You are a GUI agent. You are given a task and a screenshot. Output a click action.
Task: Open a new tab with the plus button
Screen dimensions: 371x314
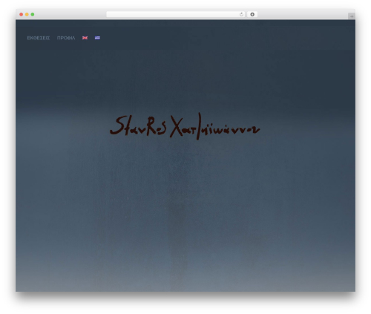click(x=352, y=16)
